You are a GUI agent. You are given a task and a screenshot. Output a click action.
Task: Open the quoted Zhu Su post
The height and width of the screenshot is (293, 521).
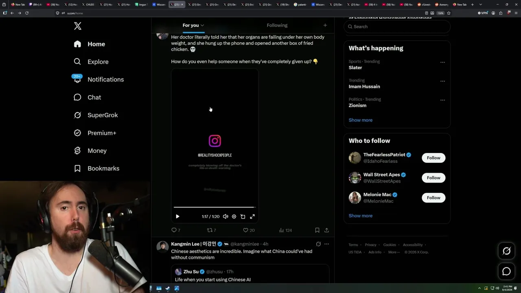[250, 274]
